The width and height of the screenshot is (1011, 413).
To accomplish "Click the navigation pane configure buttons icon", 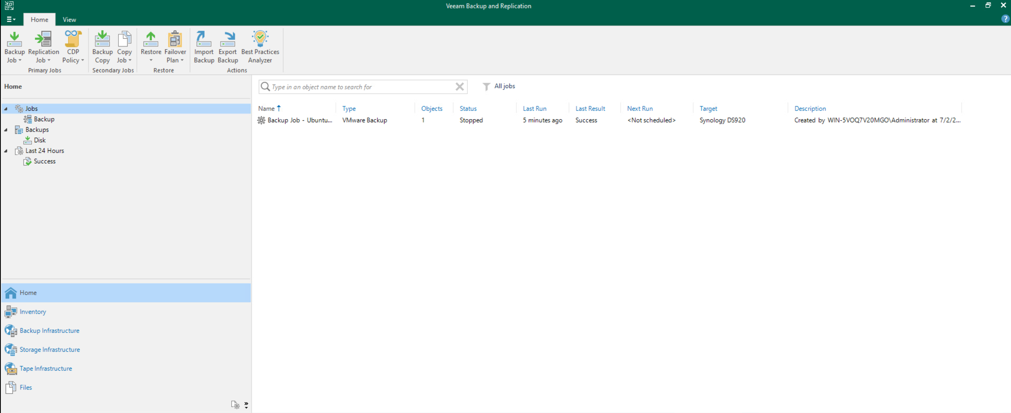I will pos(235,405).
